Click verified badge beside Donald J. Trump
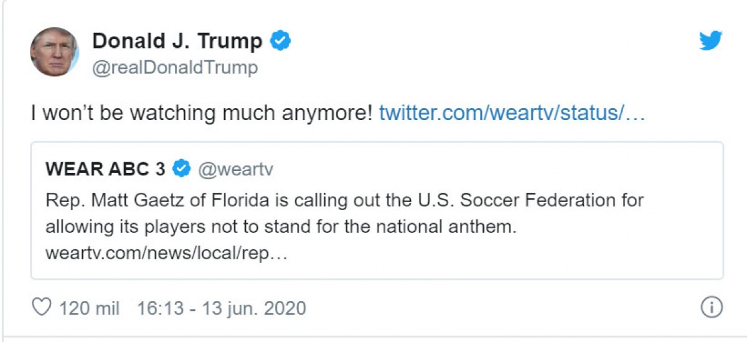The height and width of the screenshot is (342, 747). tap(281, 41)
